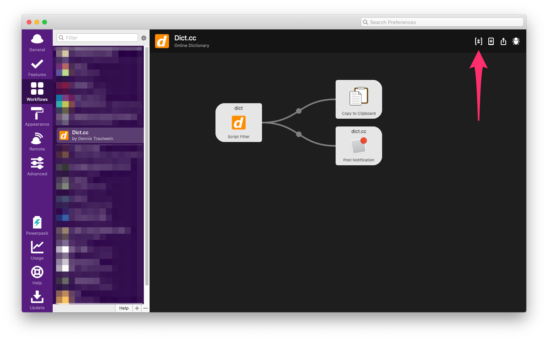Open the Remote preferences tab
Viewport: 548px width, 341px height.
click(37, 141)
